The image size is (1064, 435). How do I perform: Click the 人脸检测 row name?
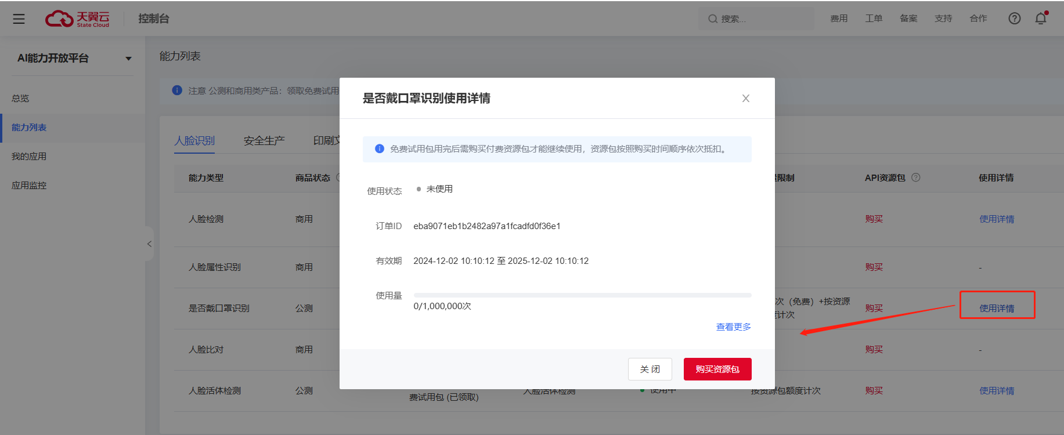coord(206,219)
